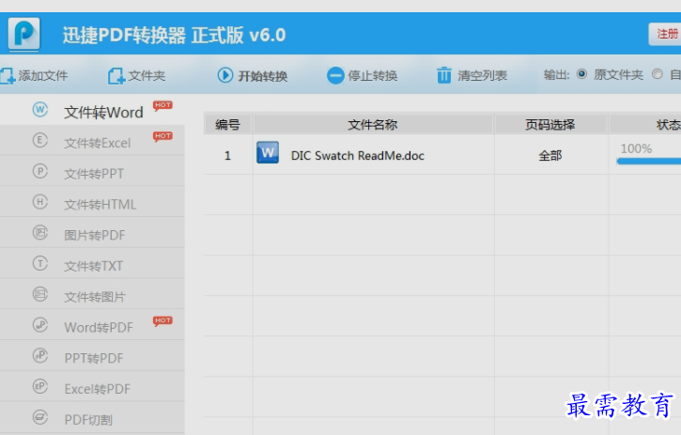This screenshot has width=681, height=435.
Task: Start conversion with 开始转换
Action: [263, 76]
